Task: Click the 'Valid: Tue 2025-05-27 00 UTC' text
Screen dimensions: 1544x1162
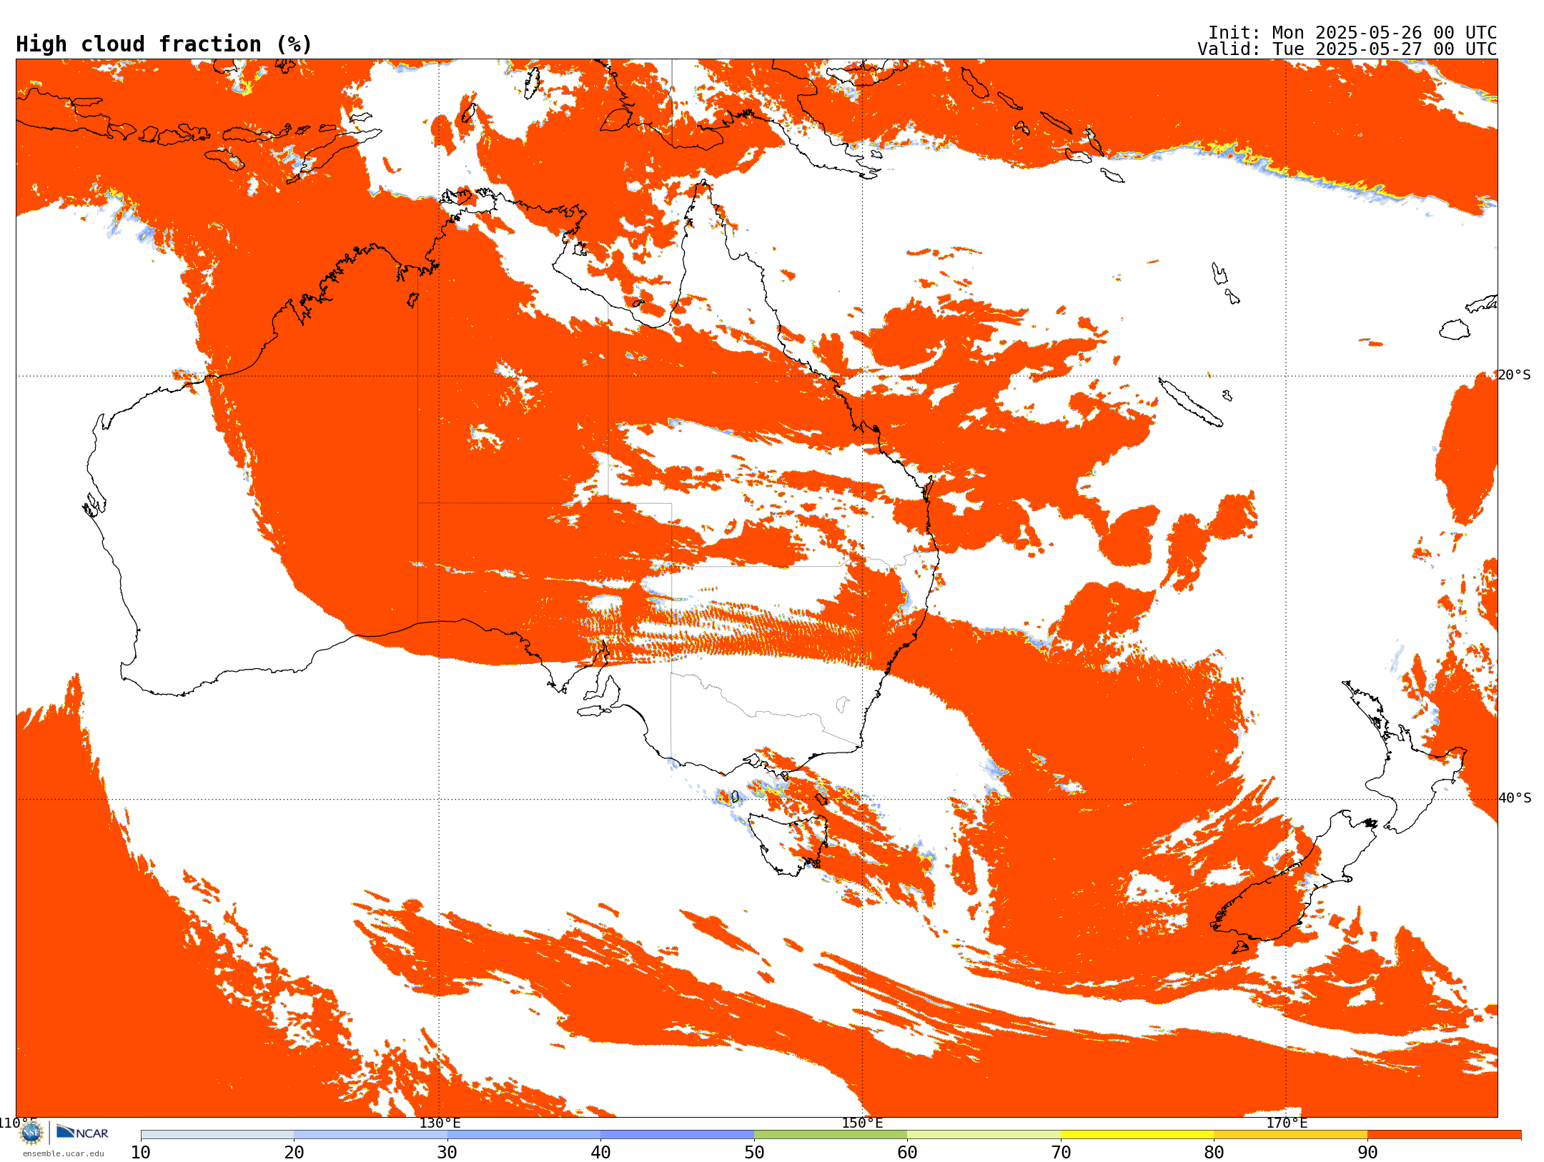Action: [x=1347, y=49]
